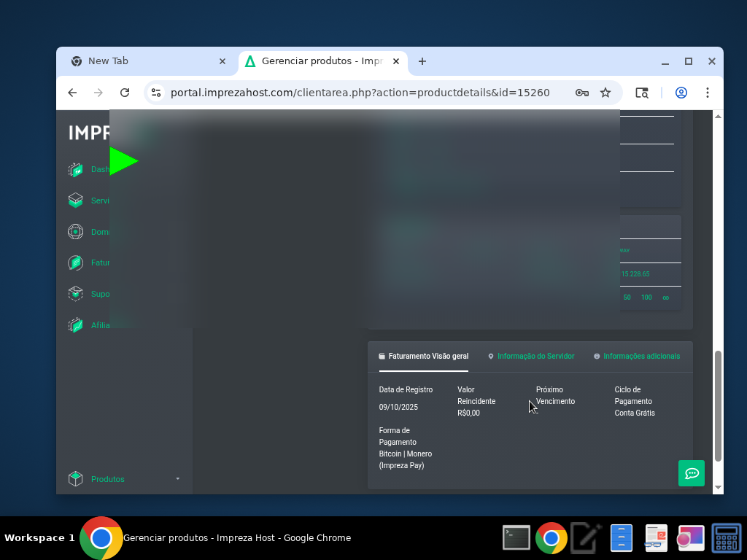Open the Chrome profile avatar
Viewport: 747px width, 560px height.
pyautogui.click(x=681, y=93)
